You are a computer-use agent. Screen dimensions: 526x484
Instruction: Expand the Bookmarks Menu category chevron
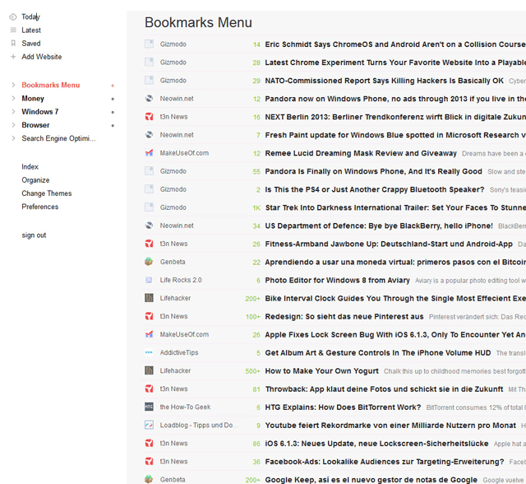click(x=13, y=85)
